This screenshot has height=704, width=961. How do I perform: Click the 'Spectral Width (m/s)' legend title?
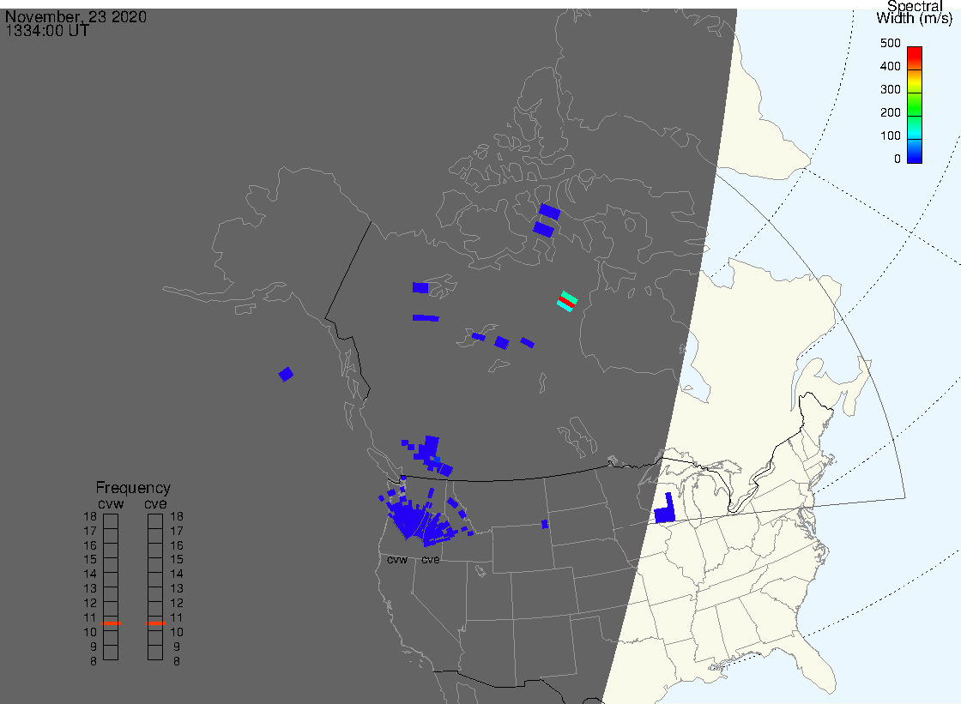click(x=915, y=12)
